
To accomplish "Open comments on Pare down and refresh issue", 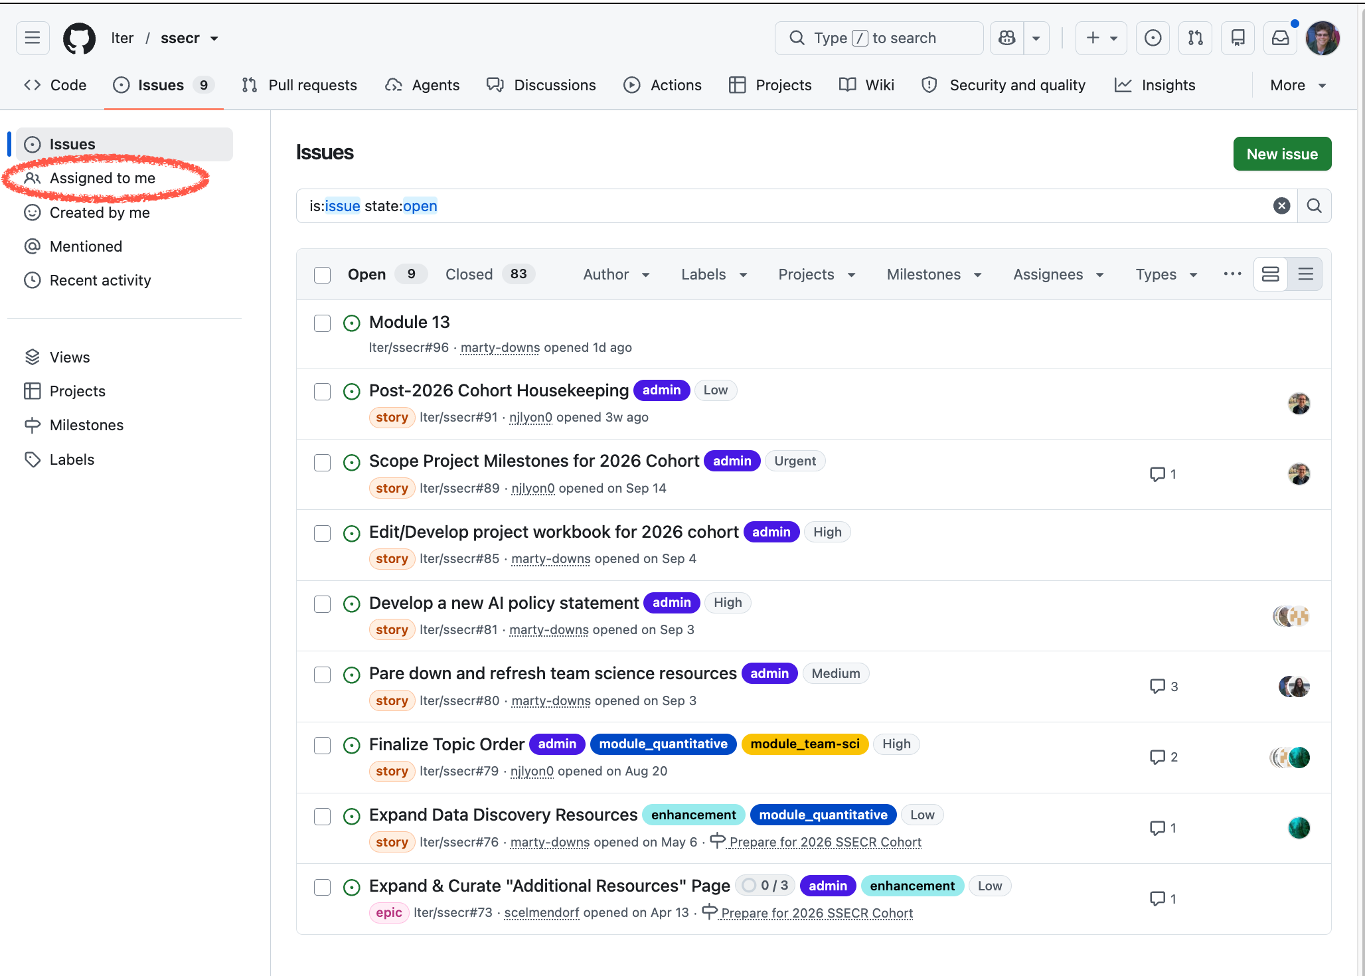I will [1163, 687].
